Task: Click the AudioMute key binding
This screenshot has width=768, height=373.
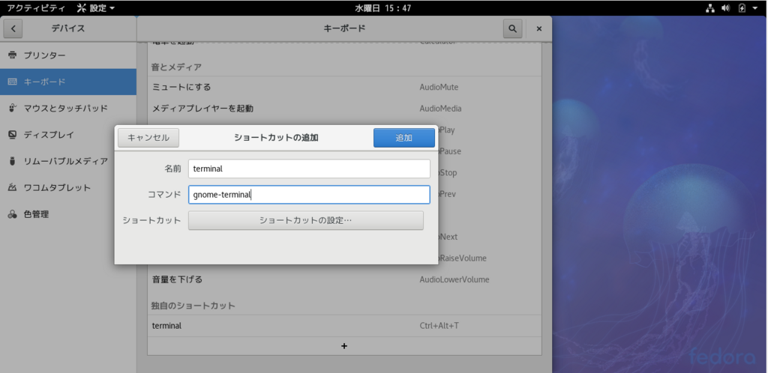Action: click(439, 87)
